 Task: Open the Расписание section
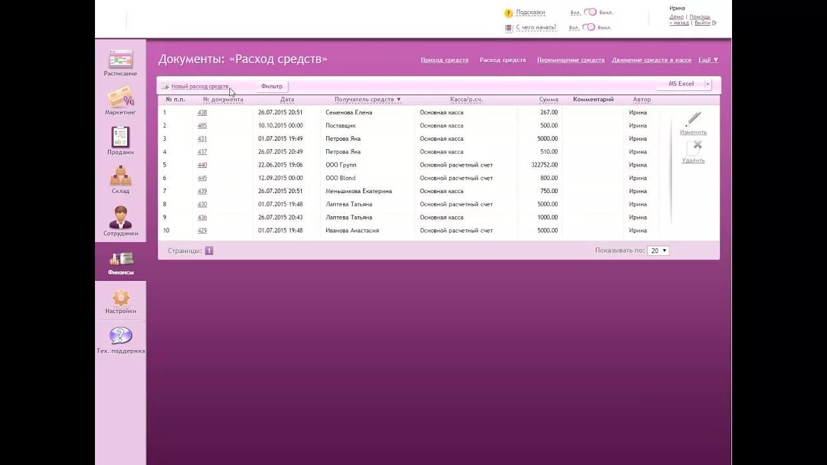pos(120,63)
